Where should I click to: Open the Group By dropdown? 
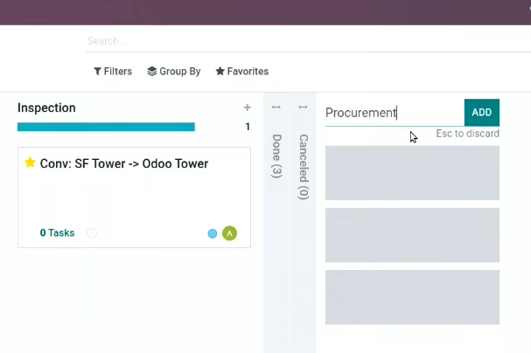(x=174, y=72)
